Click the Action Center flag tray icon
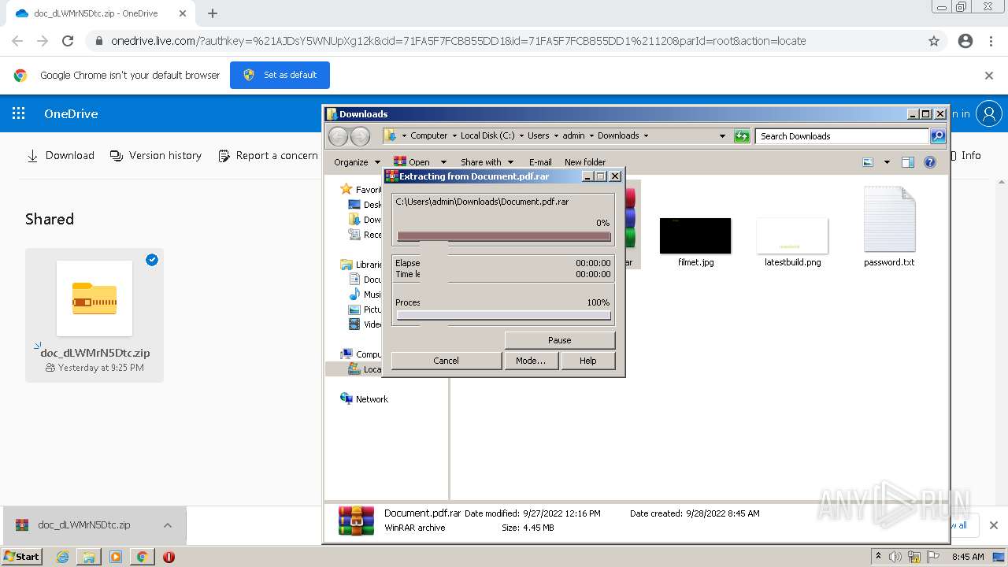Viewport: 1008px width, 567px height. click(x=933, y=557)
